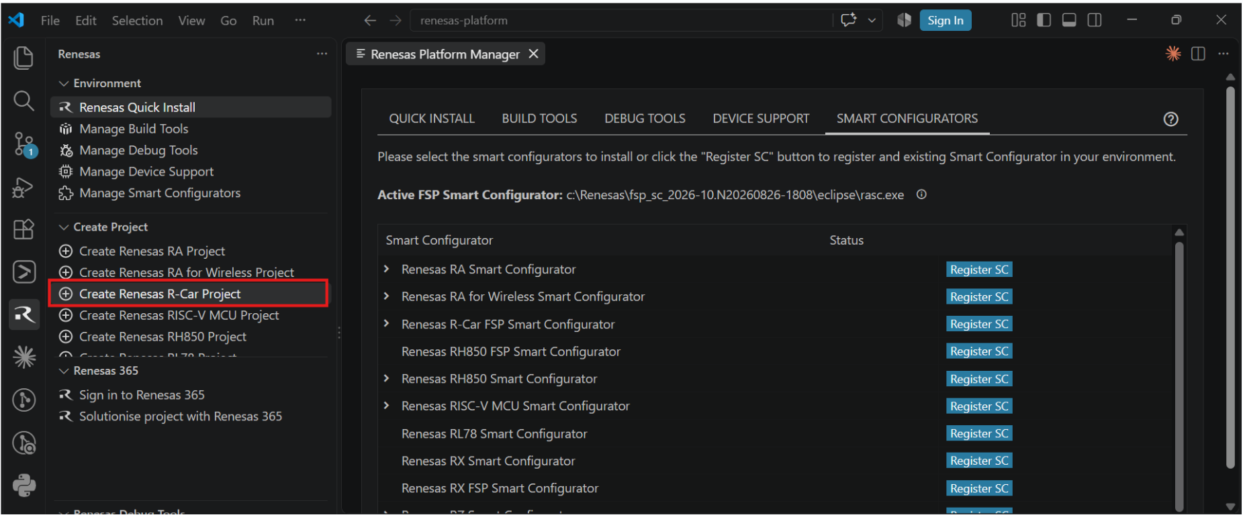Toggle the secondary side bar layout icon
This screenshot has width=1243, height=515.
click(x=1095, y=20)
